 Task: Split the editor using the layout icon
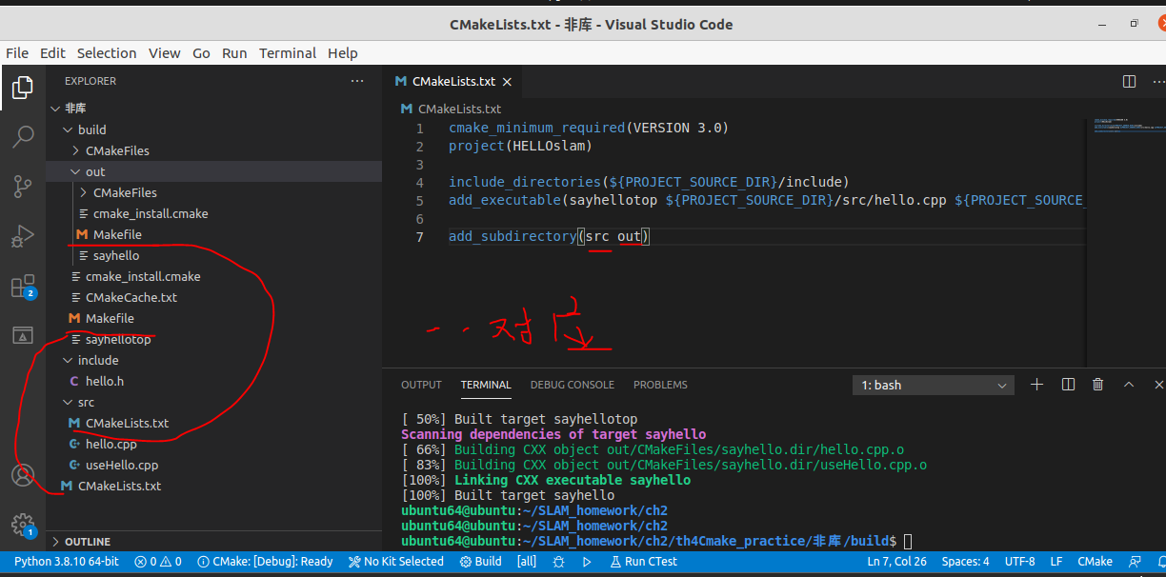[x=1129, y=82]
